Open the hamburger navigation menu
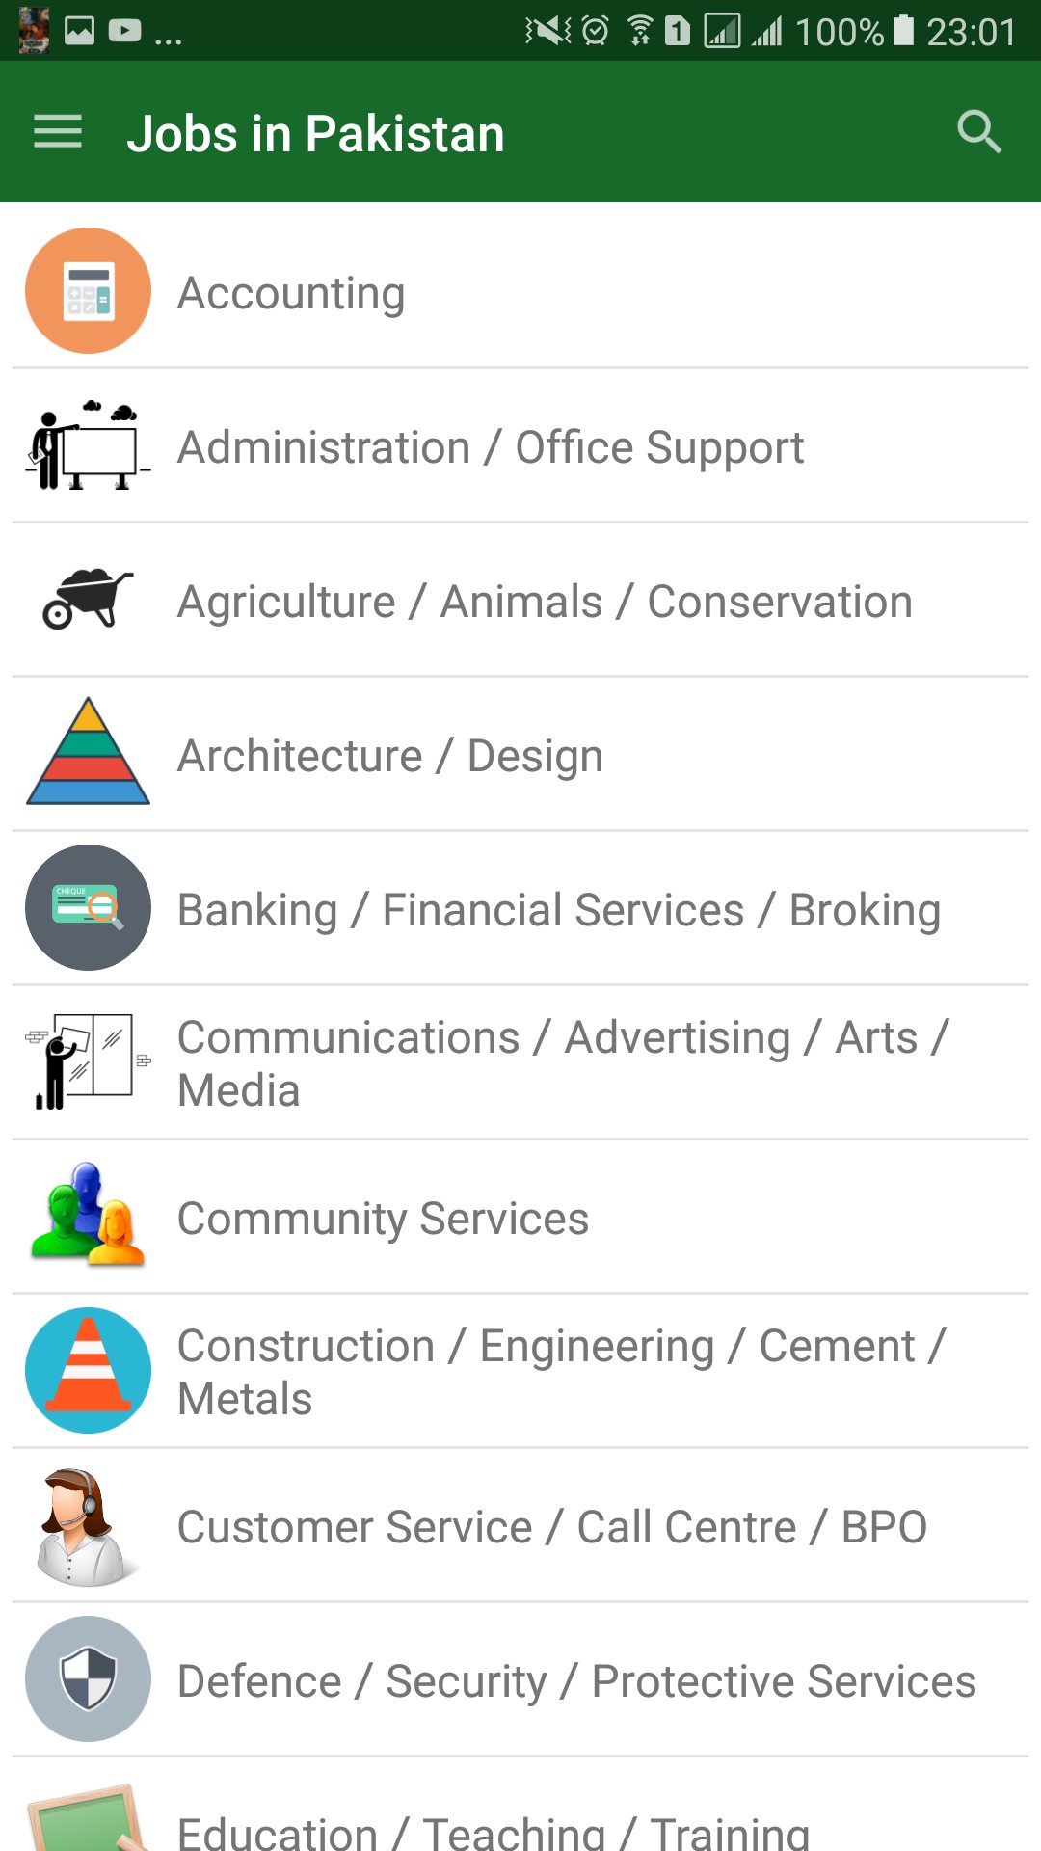1041x1851 pixels. (58, 132)
